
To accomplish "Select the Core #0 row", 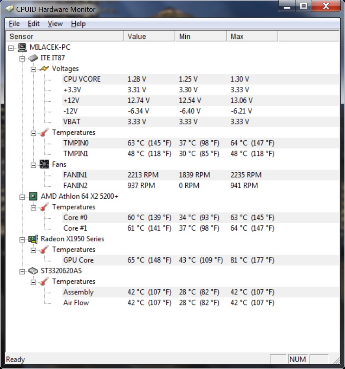I will point(201,218).
